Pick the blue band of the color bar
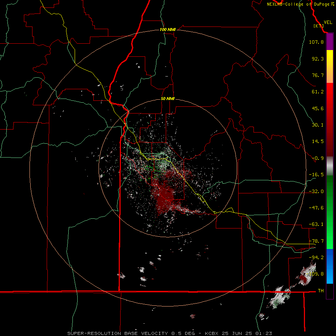The image size is (336, 336). coord(330,266)
